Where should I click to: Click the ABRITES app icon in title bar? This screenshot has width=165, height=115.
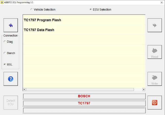pyautogui.click(x=2, y=2)
